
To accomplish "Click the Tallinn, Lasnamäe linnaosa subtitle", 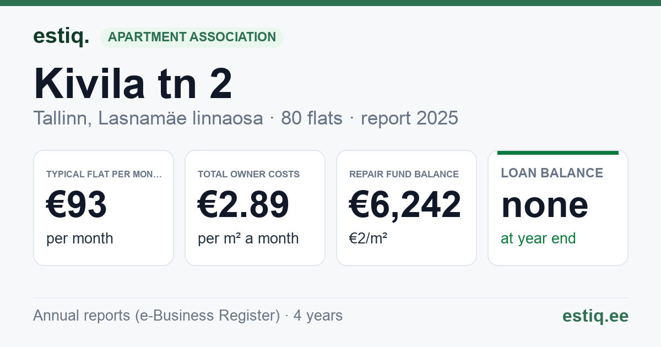I will [148, 118].
